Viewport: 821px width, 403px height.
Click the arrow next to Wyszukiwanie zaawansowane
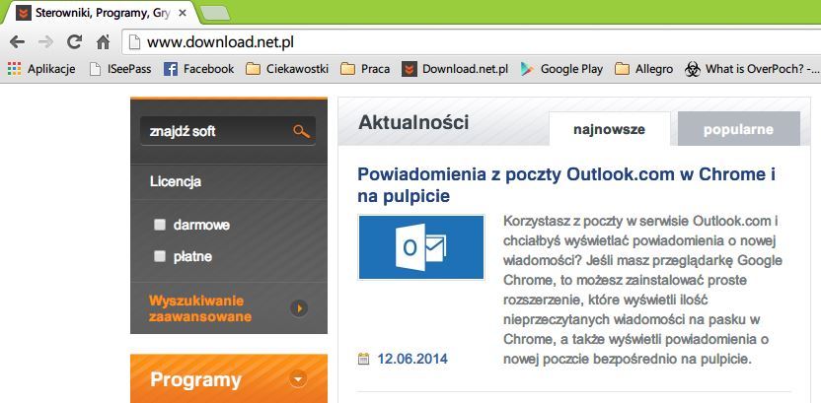click(x=299, y=308)
